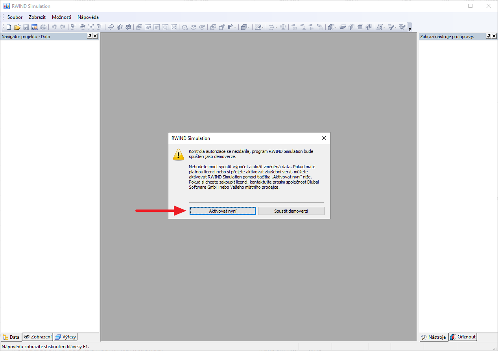Click the first view-orientation toolbar icon
Viewport: 498px width, 351px height.
point(111,27)
